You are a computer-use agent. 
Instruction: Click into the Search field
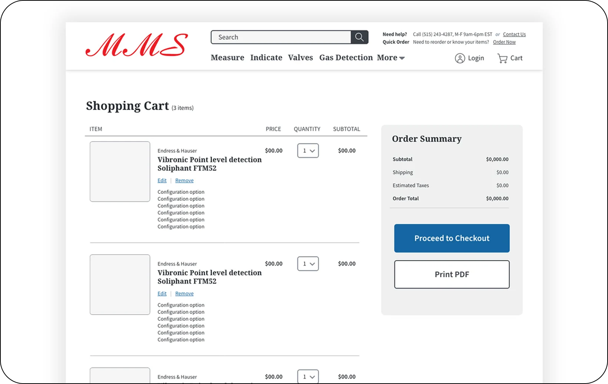(x=281, y=37)
